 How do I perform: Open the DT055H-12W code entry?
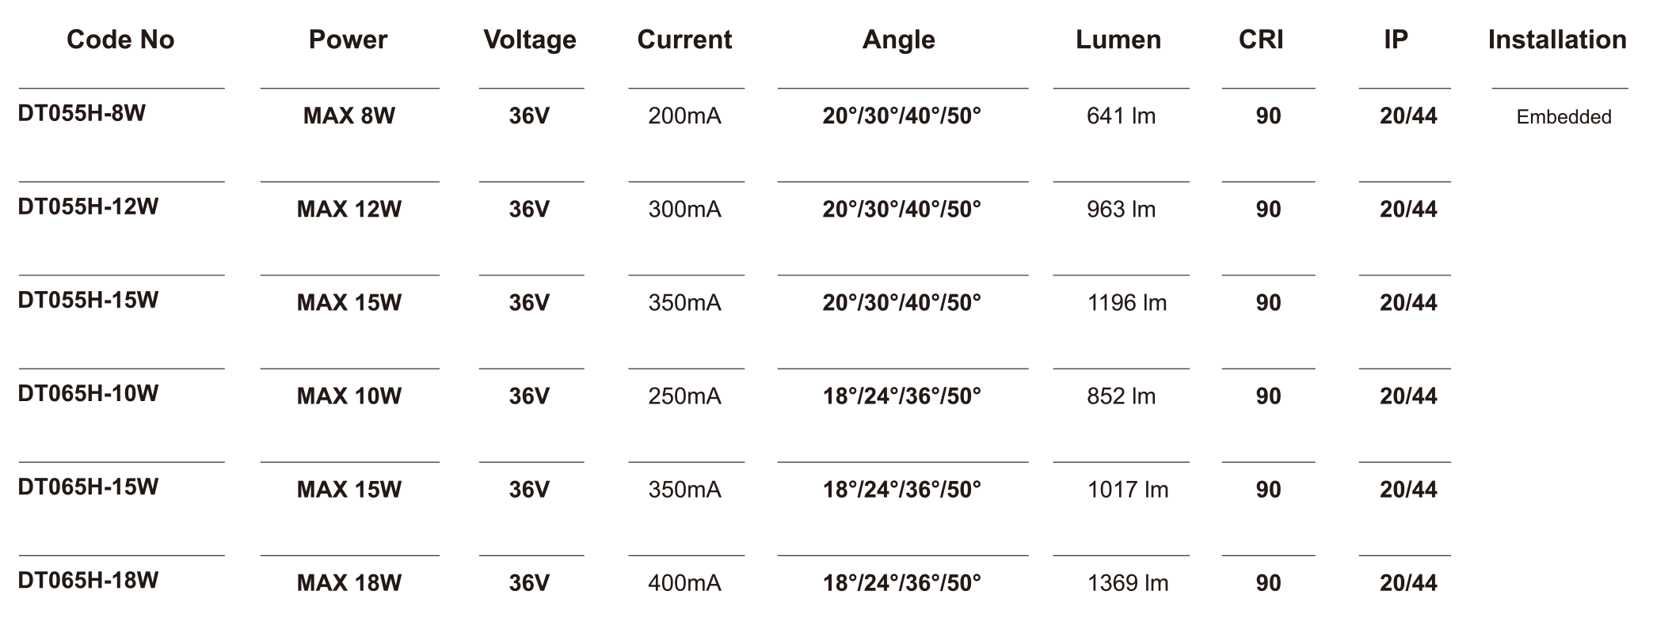88,206
